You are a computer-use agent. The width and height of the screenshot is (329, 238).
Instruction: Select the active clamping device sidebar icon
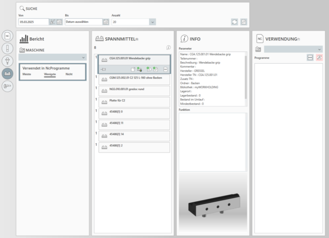[8, 73]
